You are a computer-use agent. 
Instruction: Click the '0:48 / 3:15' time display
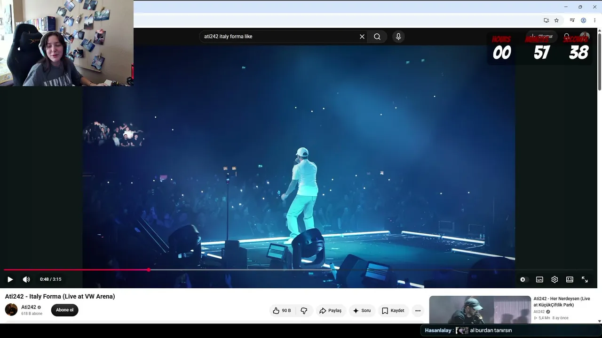51,279
